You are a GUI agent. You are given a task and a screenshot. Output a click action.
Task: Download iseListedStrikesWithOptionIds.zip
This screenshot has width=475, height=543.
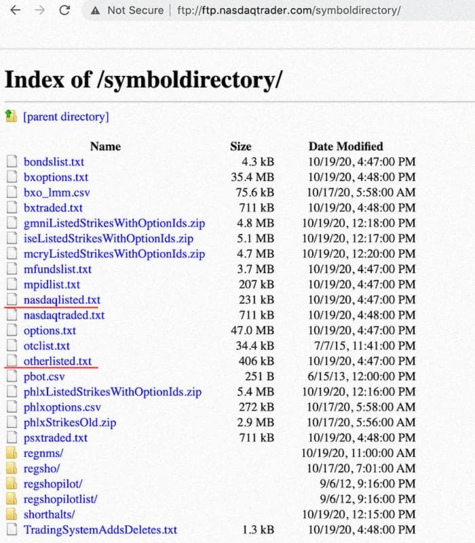pyautogui.click(x=109, y=238)
